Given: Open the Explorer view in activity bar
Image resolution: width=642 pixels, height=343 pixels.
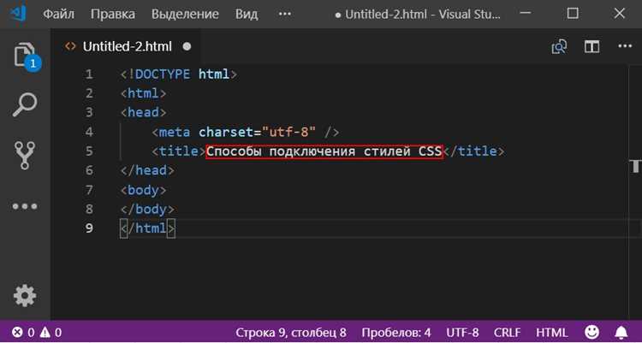Looking at the screenshot, I should pyautogui.click(x=25, y=56).
